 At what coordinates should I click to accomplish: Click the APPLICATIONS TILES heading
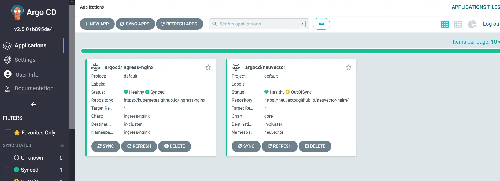[476, 7]
